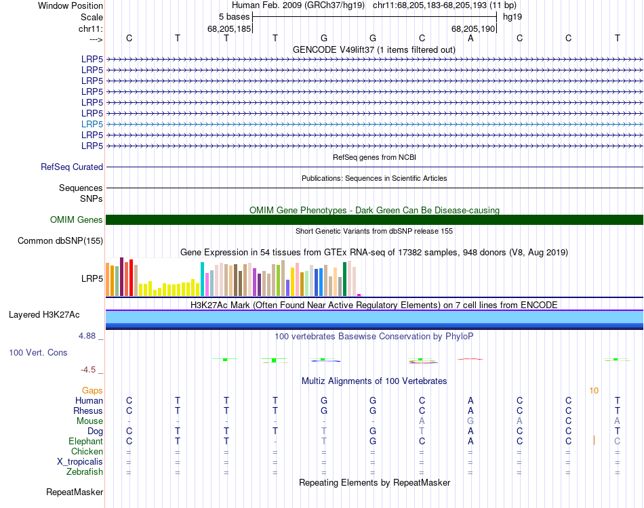
Task: Click the Sequences SNPs track label
Action: click(81, 193)
